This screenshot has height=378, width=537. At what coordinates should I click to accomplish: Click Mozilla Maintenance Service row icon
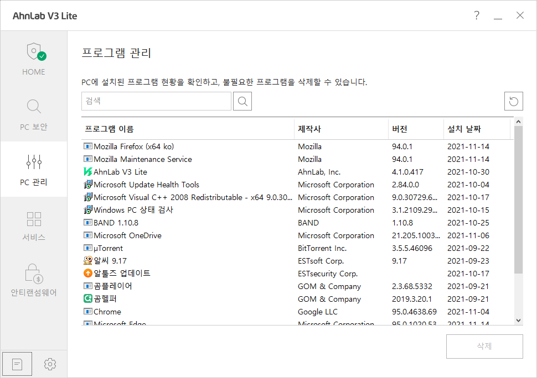click(x=88, y=159)
